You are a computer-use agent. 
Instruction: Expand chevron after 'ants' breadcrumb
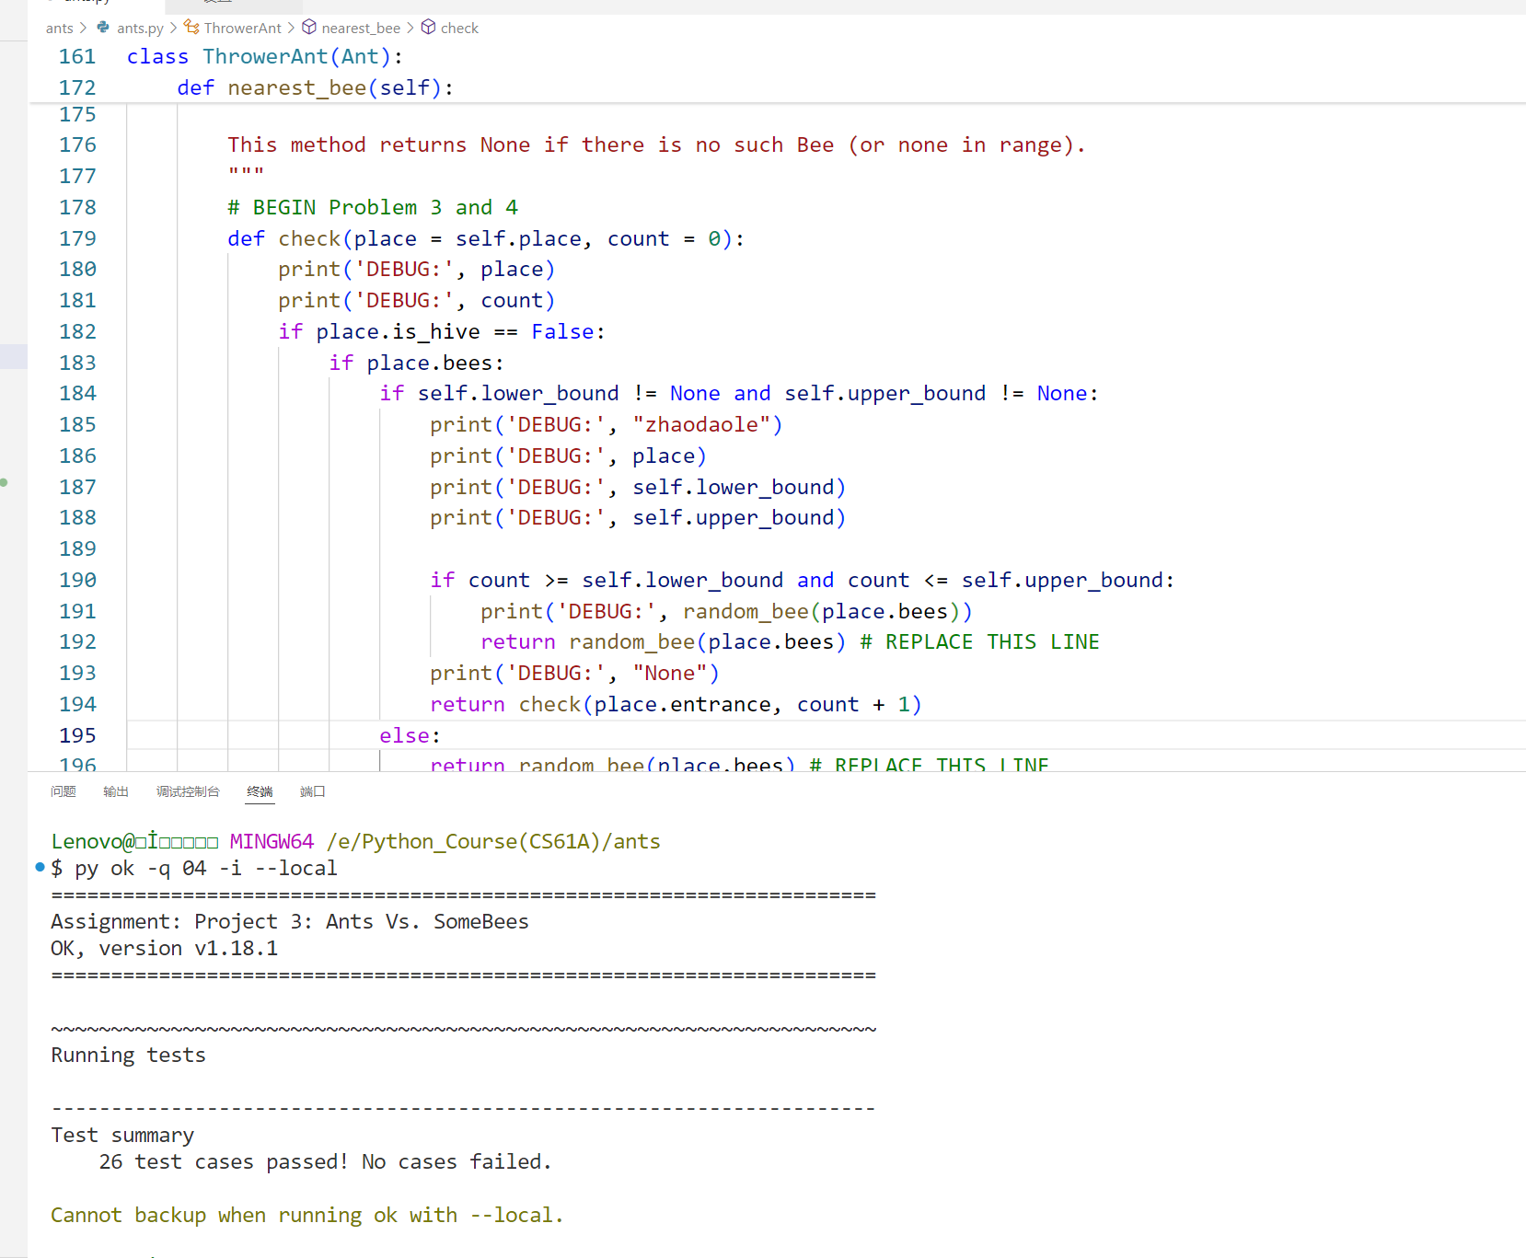(83, 29)
